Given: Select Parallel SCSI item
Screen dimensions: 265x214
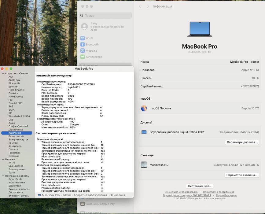Looking at the screenshot, I should pyautogui.click(x=16, y=103).
